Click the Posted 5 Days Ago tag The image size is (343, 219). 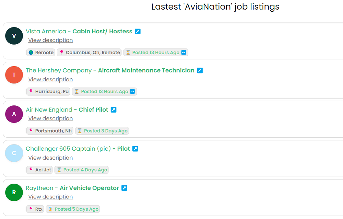point(73,209)
